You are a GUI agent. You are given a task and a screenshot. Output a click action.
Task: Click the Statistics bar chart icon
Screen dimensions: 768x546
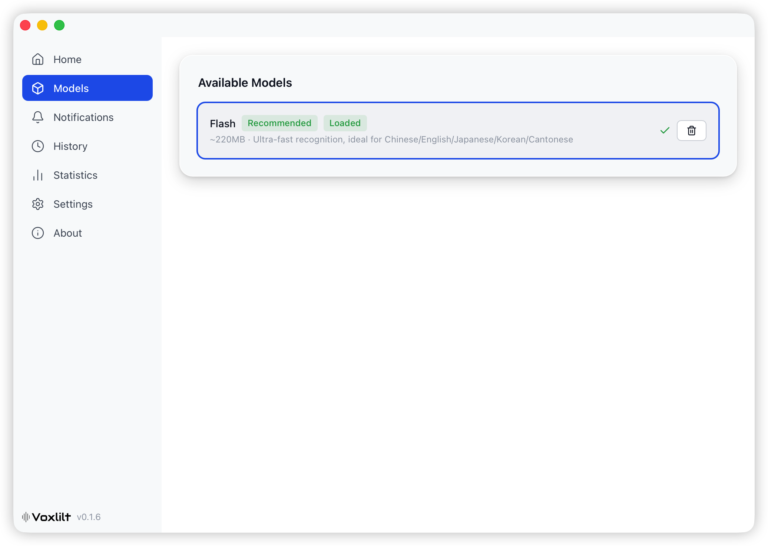pyautogui.click(x=38, y=175)
